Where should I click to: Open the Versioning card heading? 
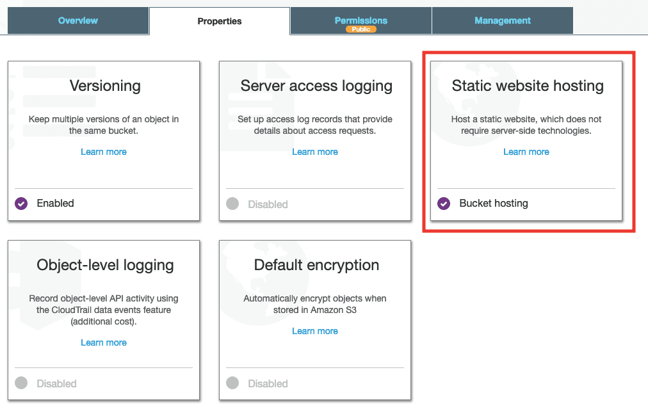point(105,86)
